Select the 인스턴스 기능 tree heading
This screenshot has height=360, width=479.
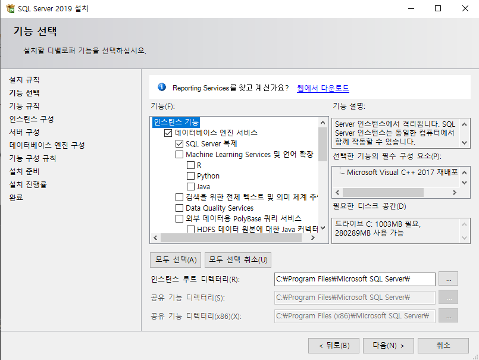(x=176, y=122)
